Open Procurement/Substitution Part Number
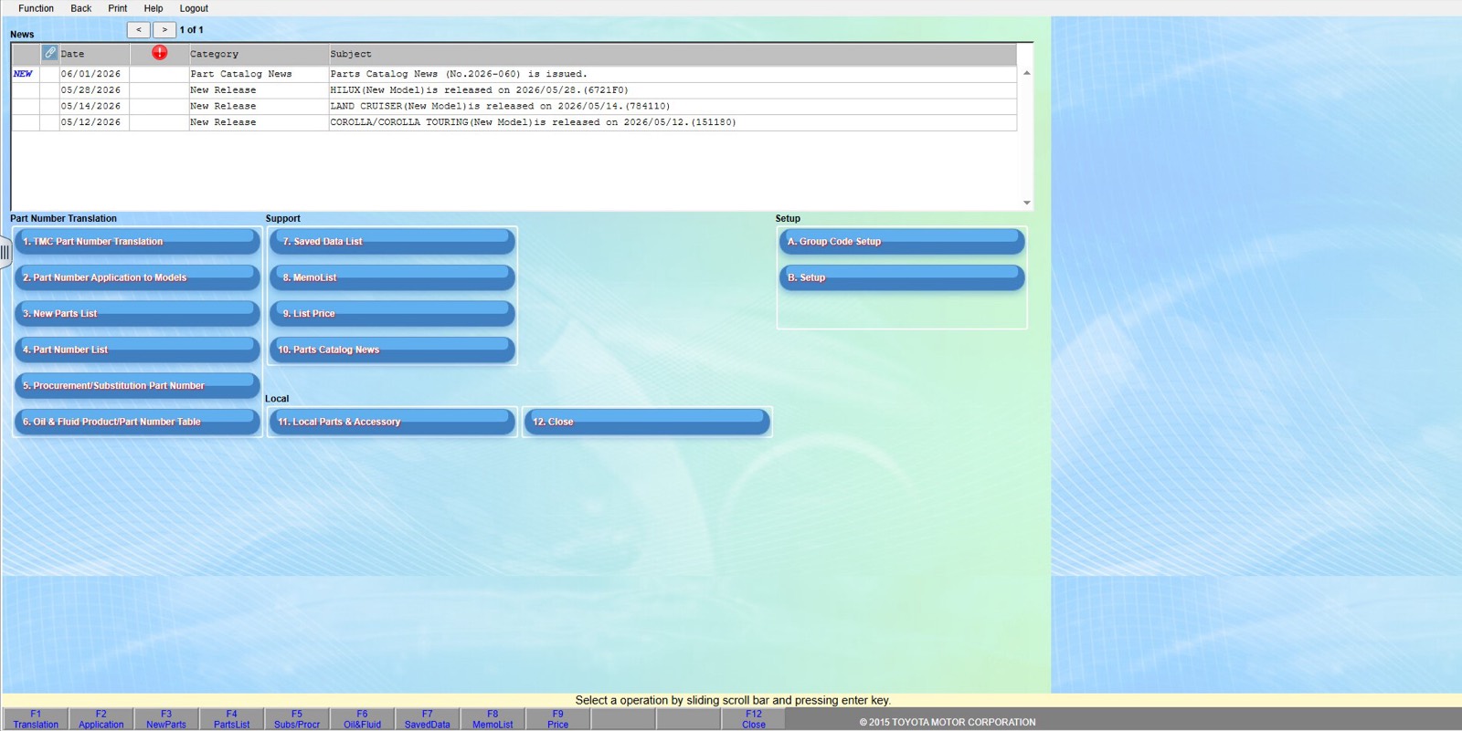 point(137,386)
